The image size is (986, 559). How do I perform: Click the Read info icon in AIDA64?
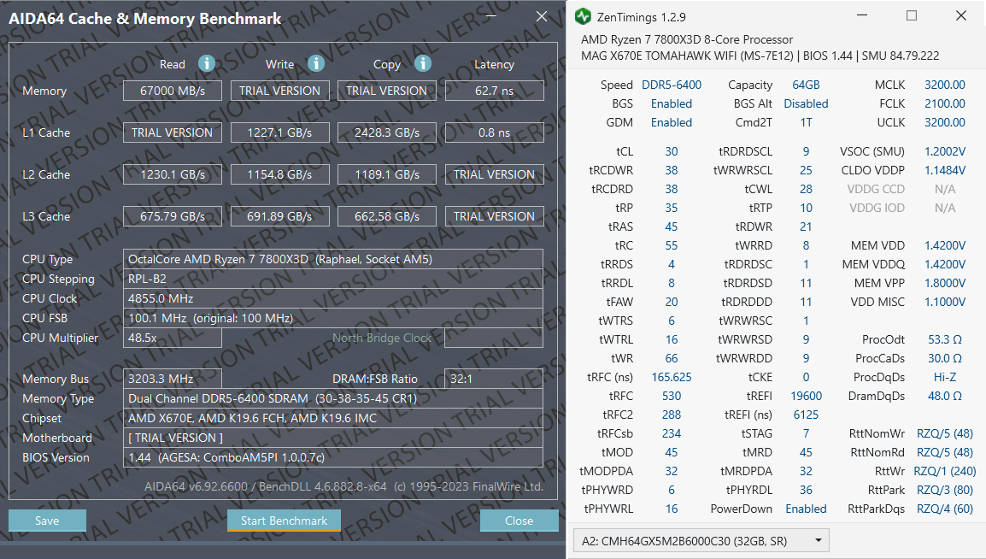click(x=206, y=63)
